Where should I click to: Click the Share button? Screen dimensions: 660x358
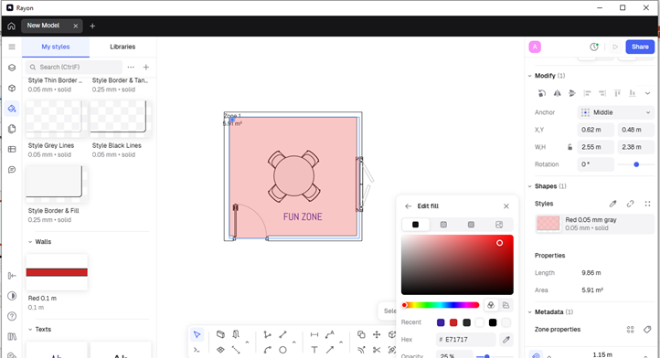(x=640, y=47)
